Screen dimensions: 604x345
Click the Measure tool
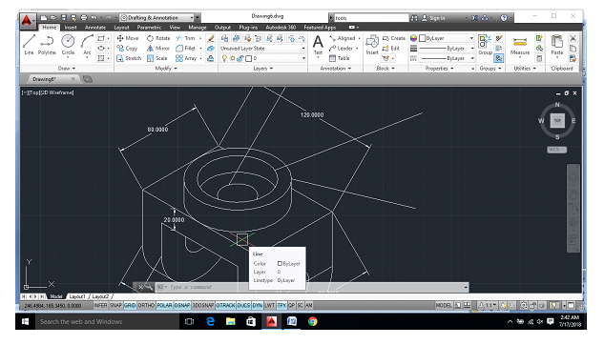(x=520, y=45)
